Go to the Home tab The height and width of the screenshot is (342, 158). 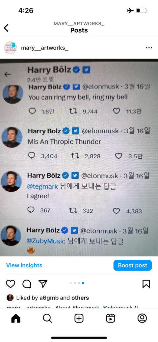16,318
